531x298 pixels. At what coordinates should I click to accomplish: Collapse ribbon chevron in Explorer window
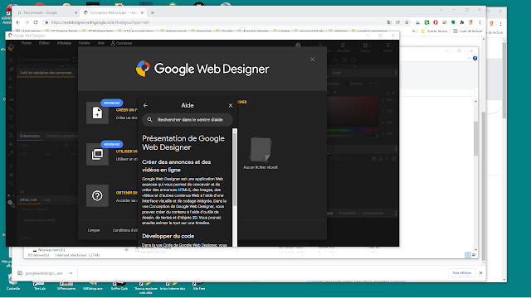[x=469, y=59]
